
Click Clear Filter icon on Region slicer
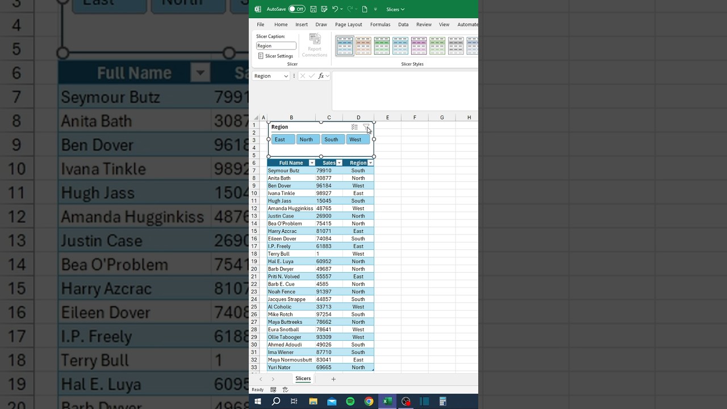(366, 127)
